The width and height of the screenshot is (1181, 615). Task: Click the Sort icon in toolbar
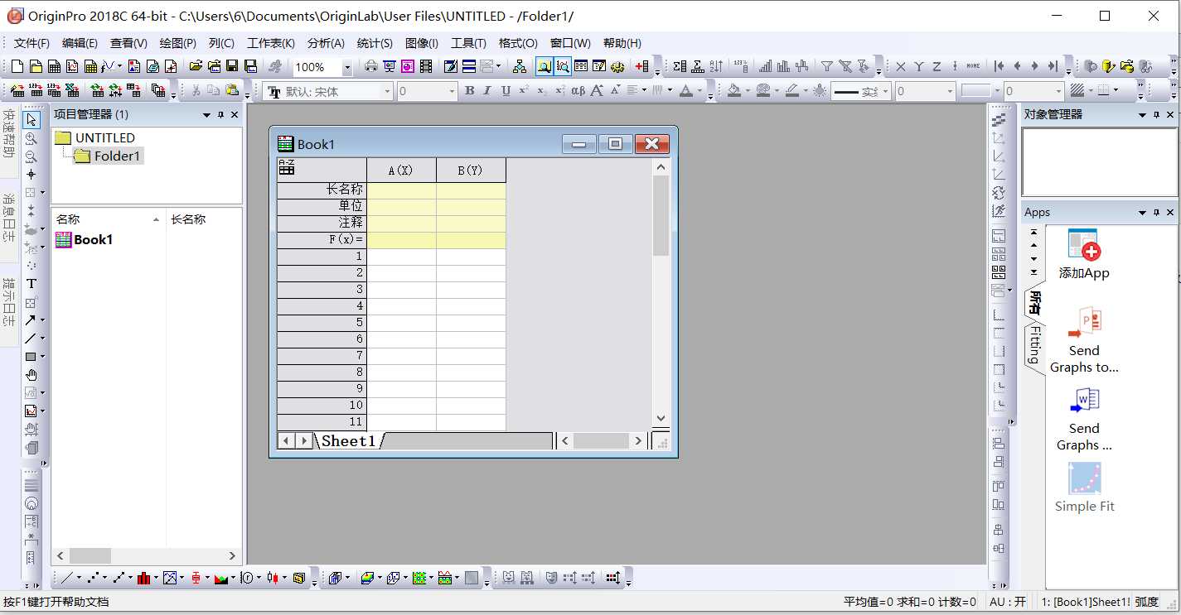tap(716, 66)
